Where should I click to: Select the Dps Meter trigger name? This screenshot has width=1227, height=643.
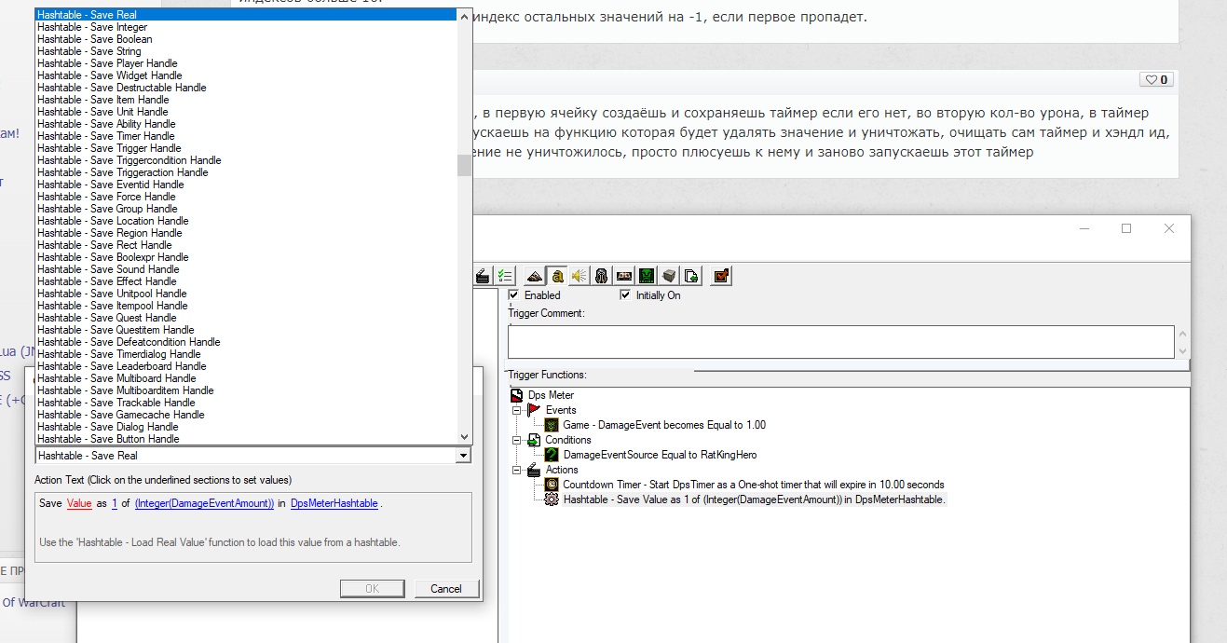pyautogui.click(x=551, y=395)
